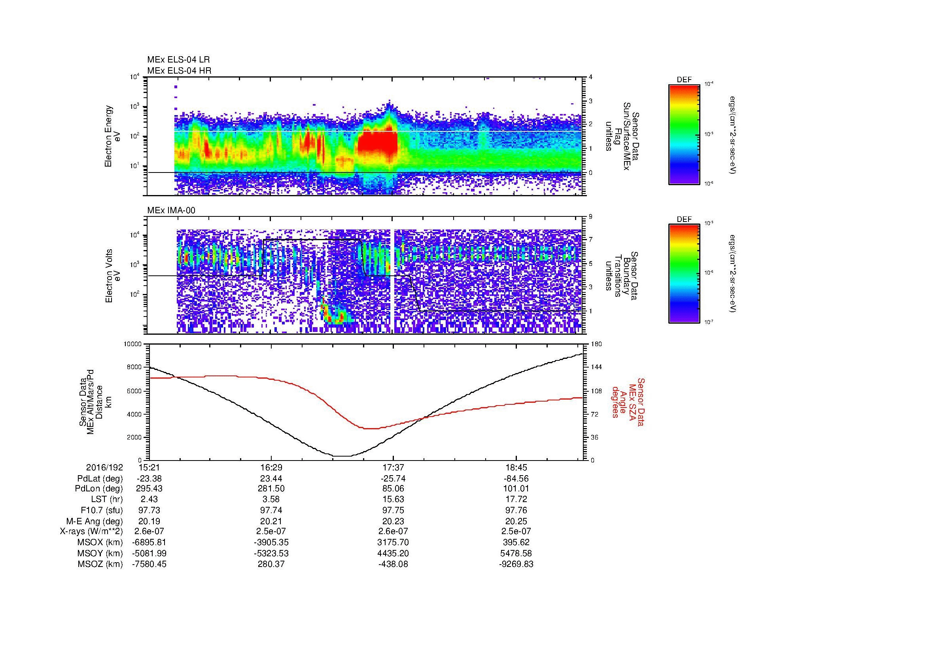Click MSOX value 3175.70
925x654 pixels.
393,543
